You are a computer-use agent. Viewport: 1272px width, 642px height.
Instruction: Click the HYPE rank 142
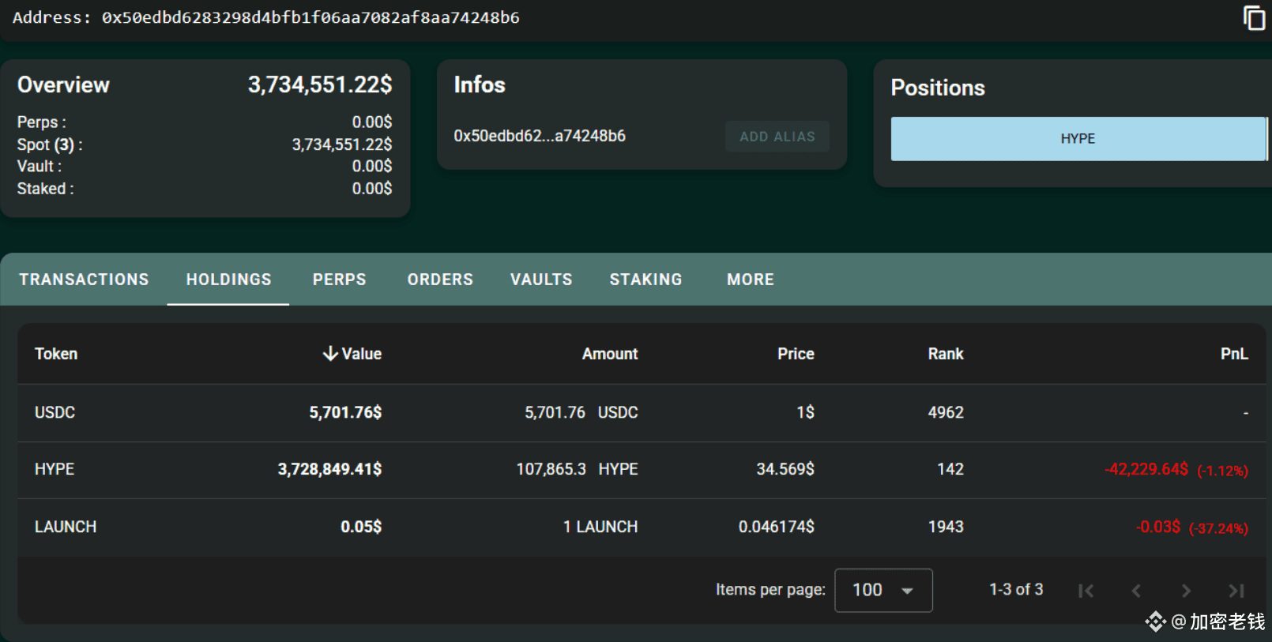point(950,469)
